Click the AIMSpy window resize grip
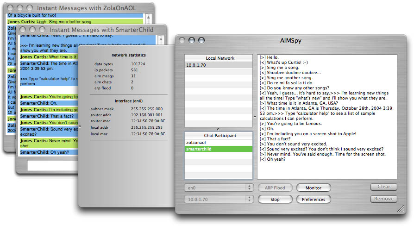Viewport: 414px width, 226px height. 401,209
